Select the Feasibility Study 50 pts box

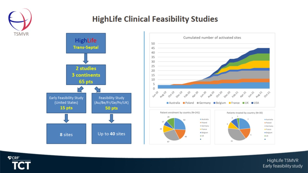tap(111, 103)
